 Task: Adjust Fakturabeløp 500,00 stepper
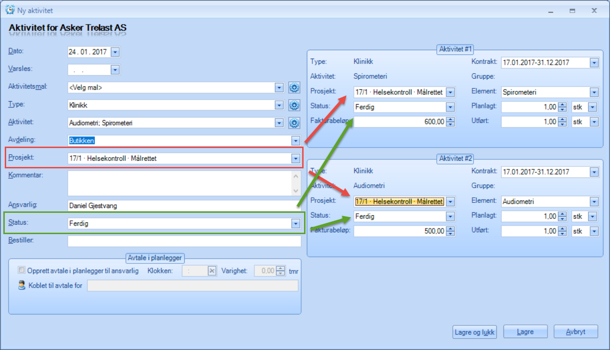click(450, 231)
